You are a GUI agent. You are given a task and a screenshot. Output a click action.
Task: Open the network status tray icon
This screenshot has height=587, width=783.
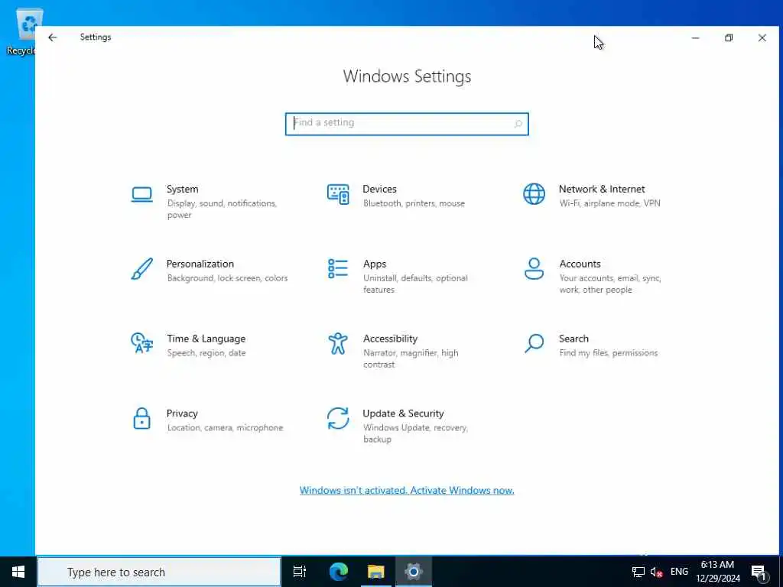pyautogui.click(x=638, y=572)
